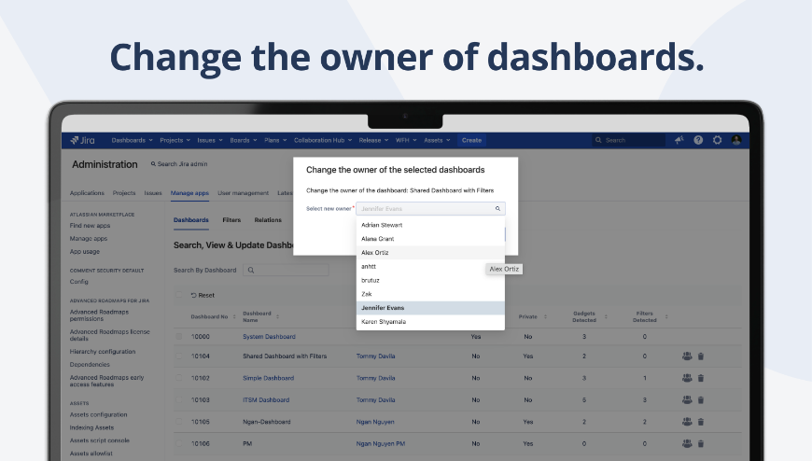Screen dimensions: 812x461
Task: Click change owner icon for PM dashboard
Action: pyautogui.click(x=687, y=443)
